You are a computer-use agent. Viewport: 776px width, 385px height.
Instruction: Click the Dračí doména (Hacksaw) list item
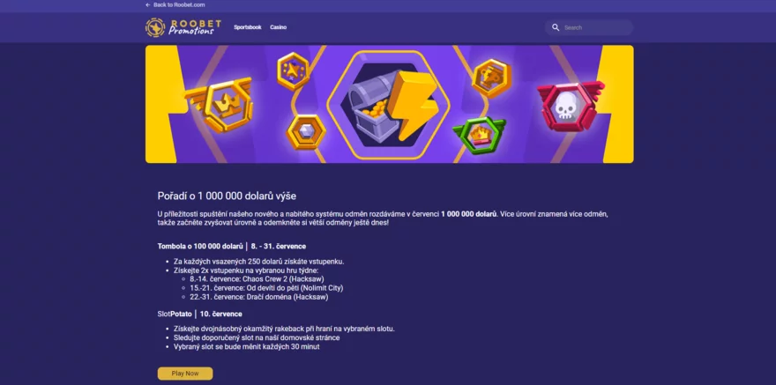pyautogui.click(x=259, y=297)
